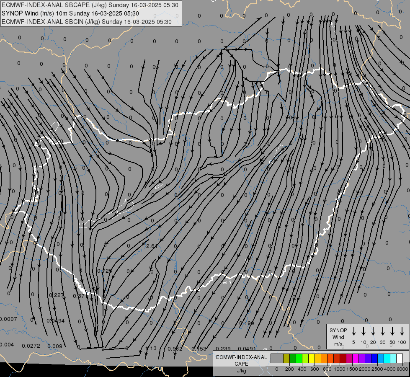The height and width of the screenshot is (377, 410).
Task: Select the white CAPE legend swatch
Action: 400,358
